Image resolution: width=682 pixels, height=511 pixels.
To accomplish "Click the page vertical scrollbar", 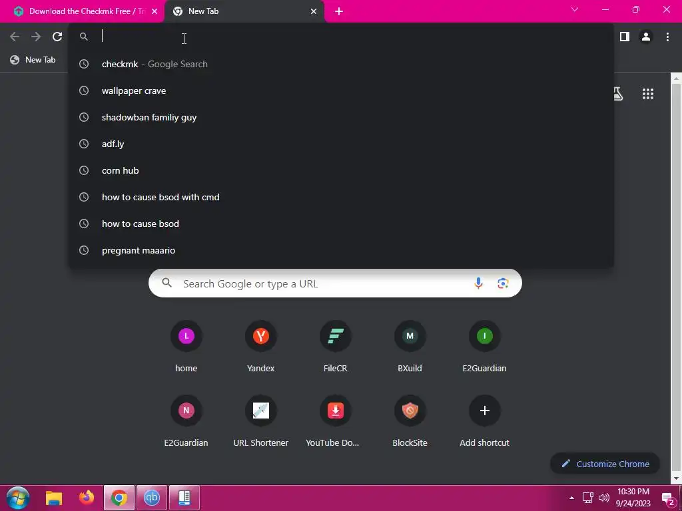I will (x=676, y=278).
